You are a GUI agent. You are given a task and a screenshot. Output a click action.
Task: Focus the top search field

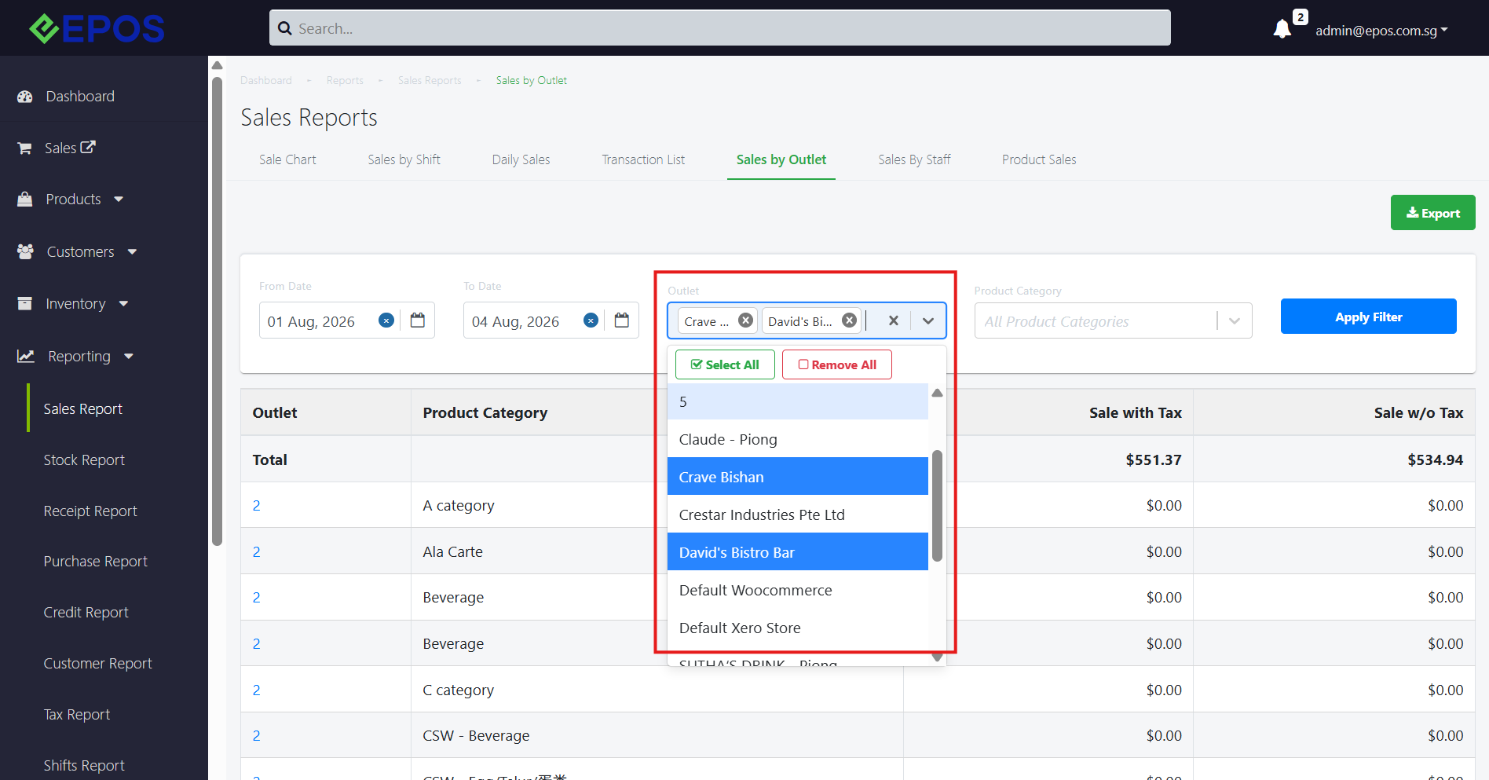click(719, 28)
